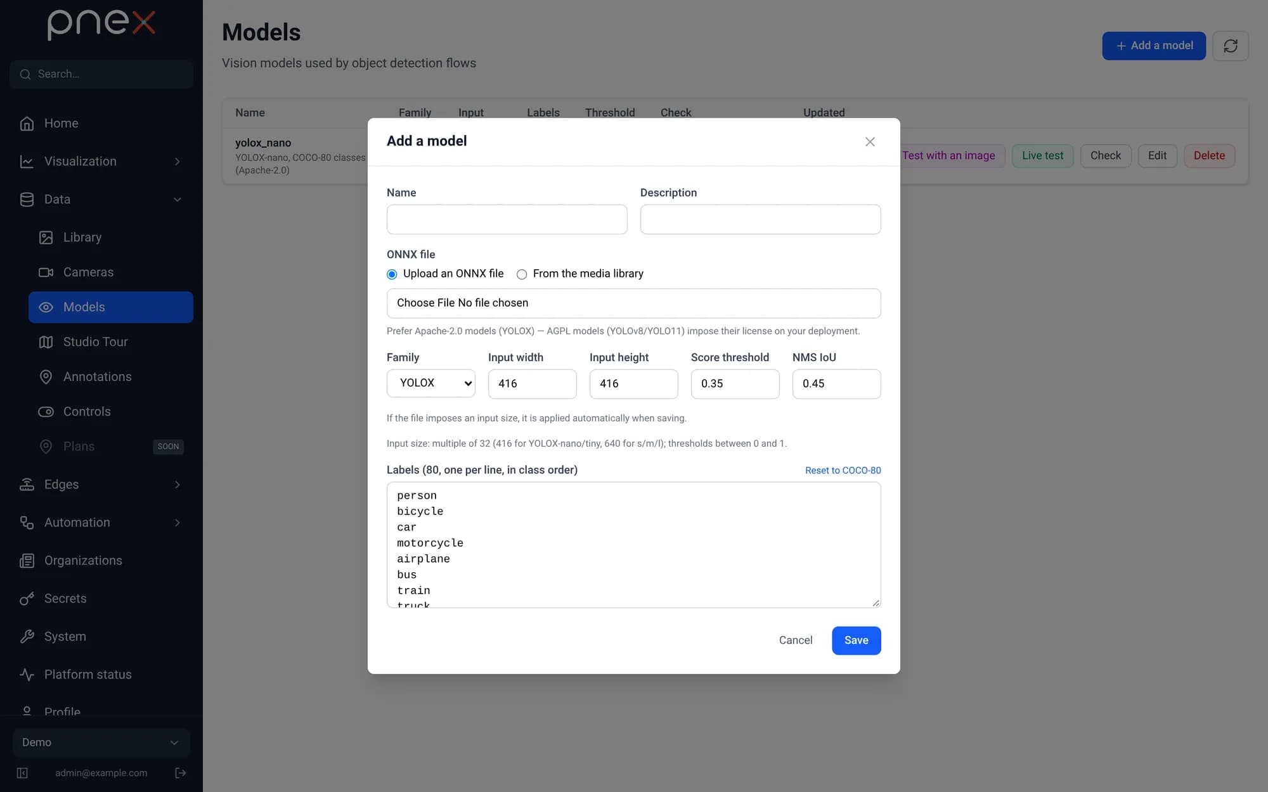1268x792 pixels.
Task: Click the Home icon in sidebar
Action: [27, 124]
